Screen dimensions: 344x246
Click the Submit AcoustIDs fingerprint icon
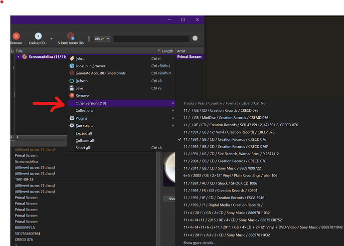click(x=70, y=36)
